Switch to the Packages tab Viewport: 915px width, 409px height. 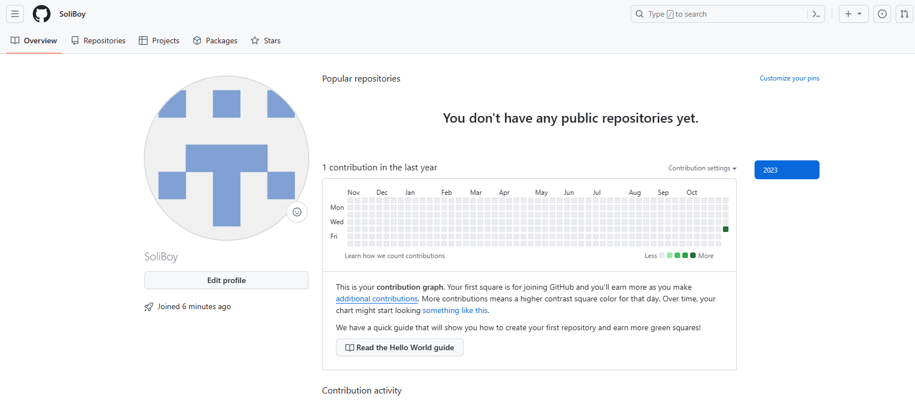(x=215, y=41)
